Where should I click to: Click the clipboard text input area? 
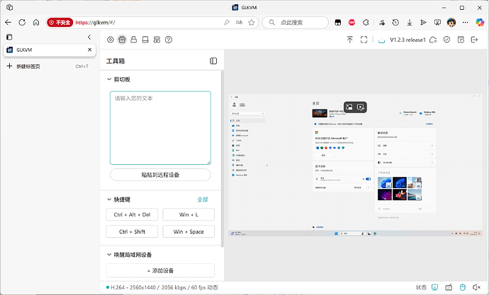pos(160,127)
